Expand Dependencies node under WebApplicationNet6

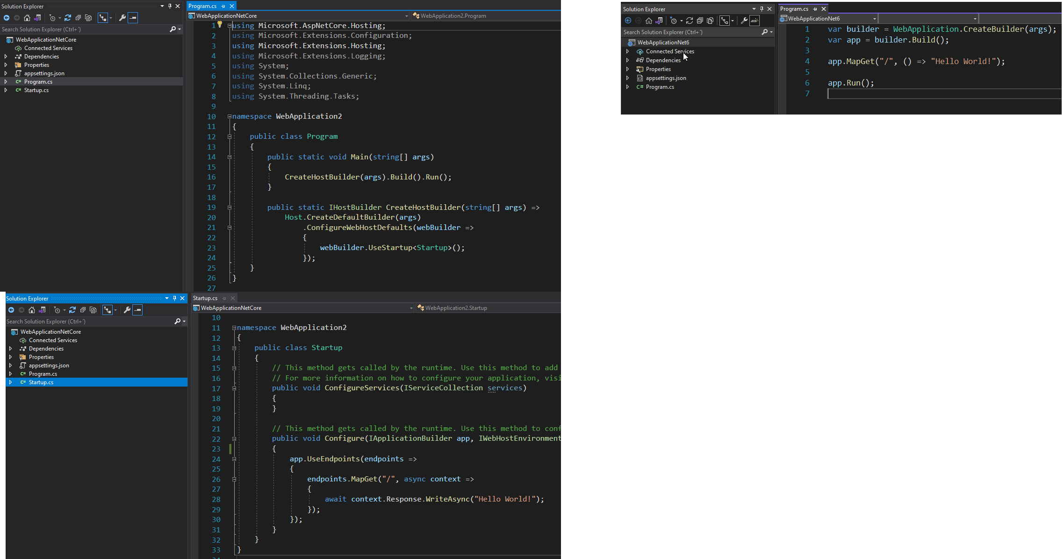[x=627, y=60]
